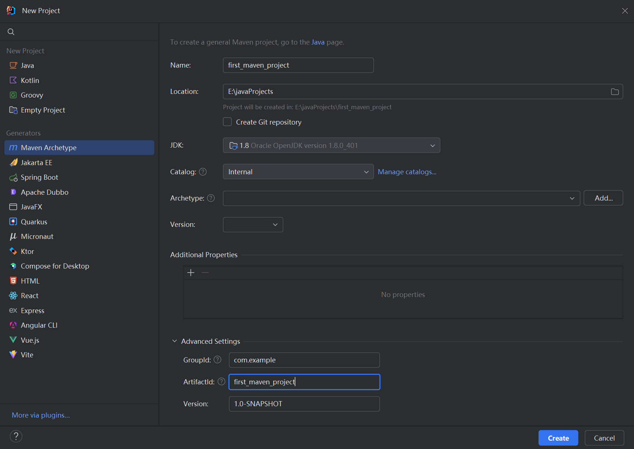The height and width of the screenshot is (449, 634).
Task: Pick the Angular CLI icon
Action: (x=13, y=325)
